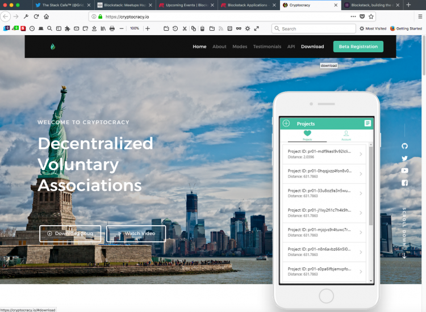
Task: Switch to Blockstack: Meetups tab
Action: (x=125, y=5)
